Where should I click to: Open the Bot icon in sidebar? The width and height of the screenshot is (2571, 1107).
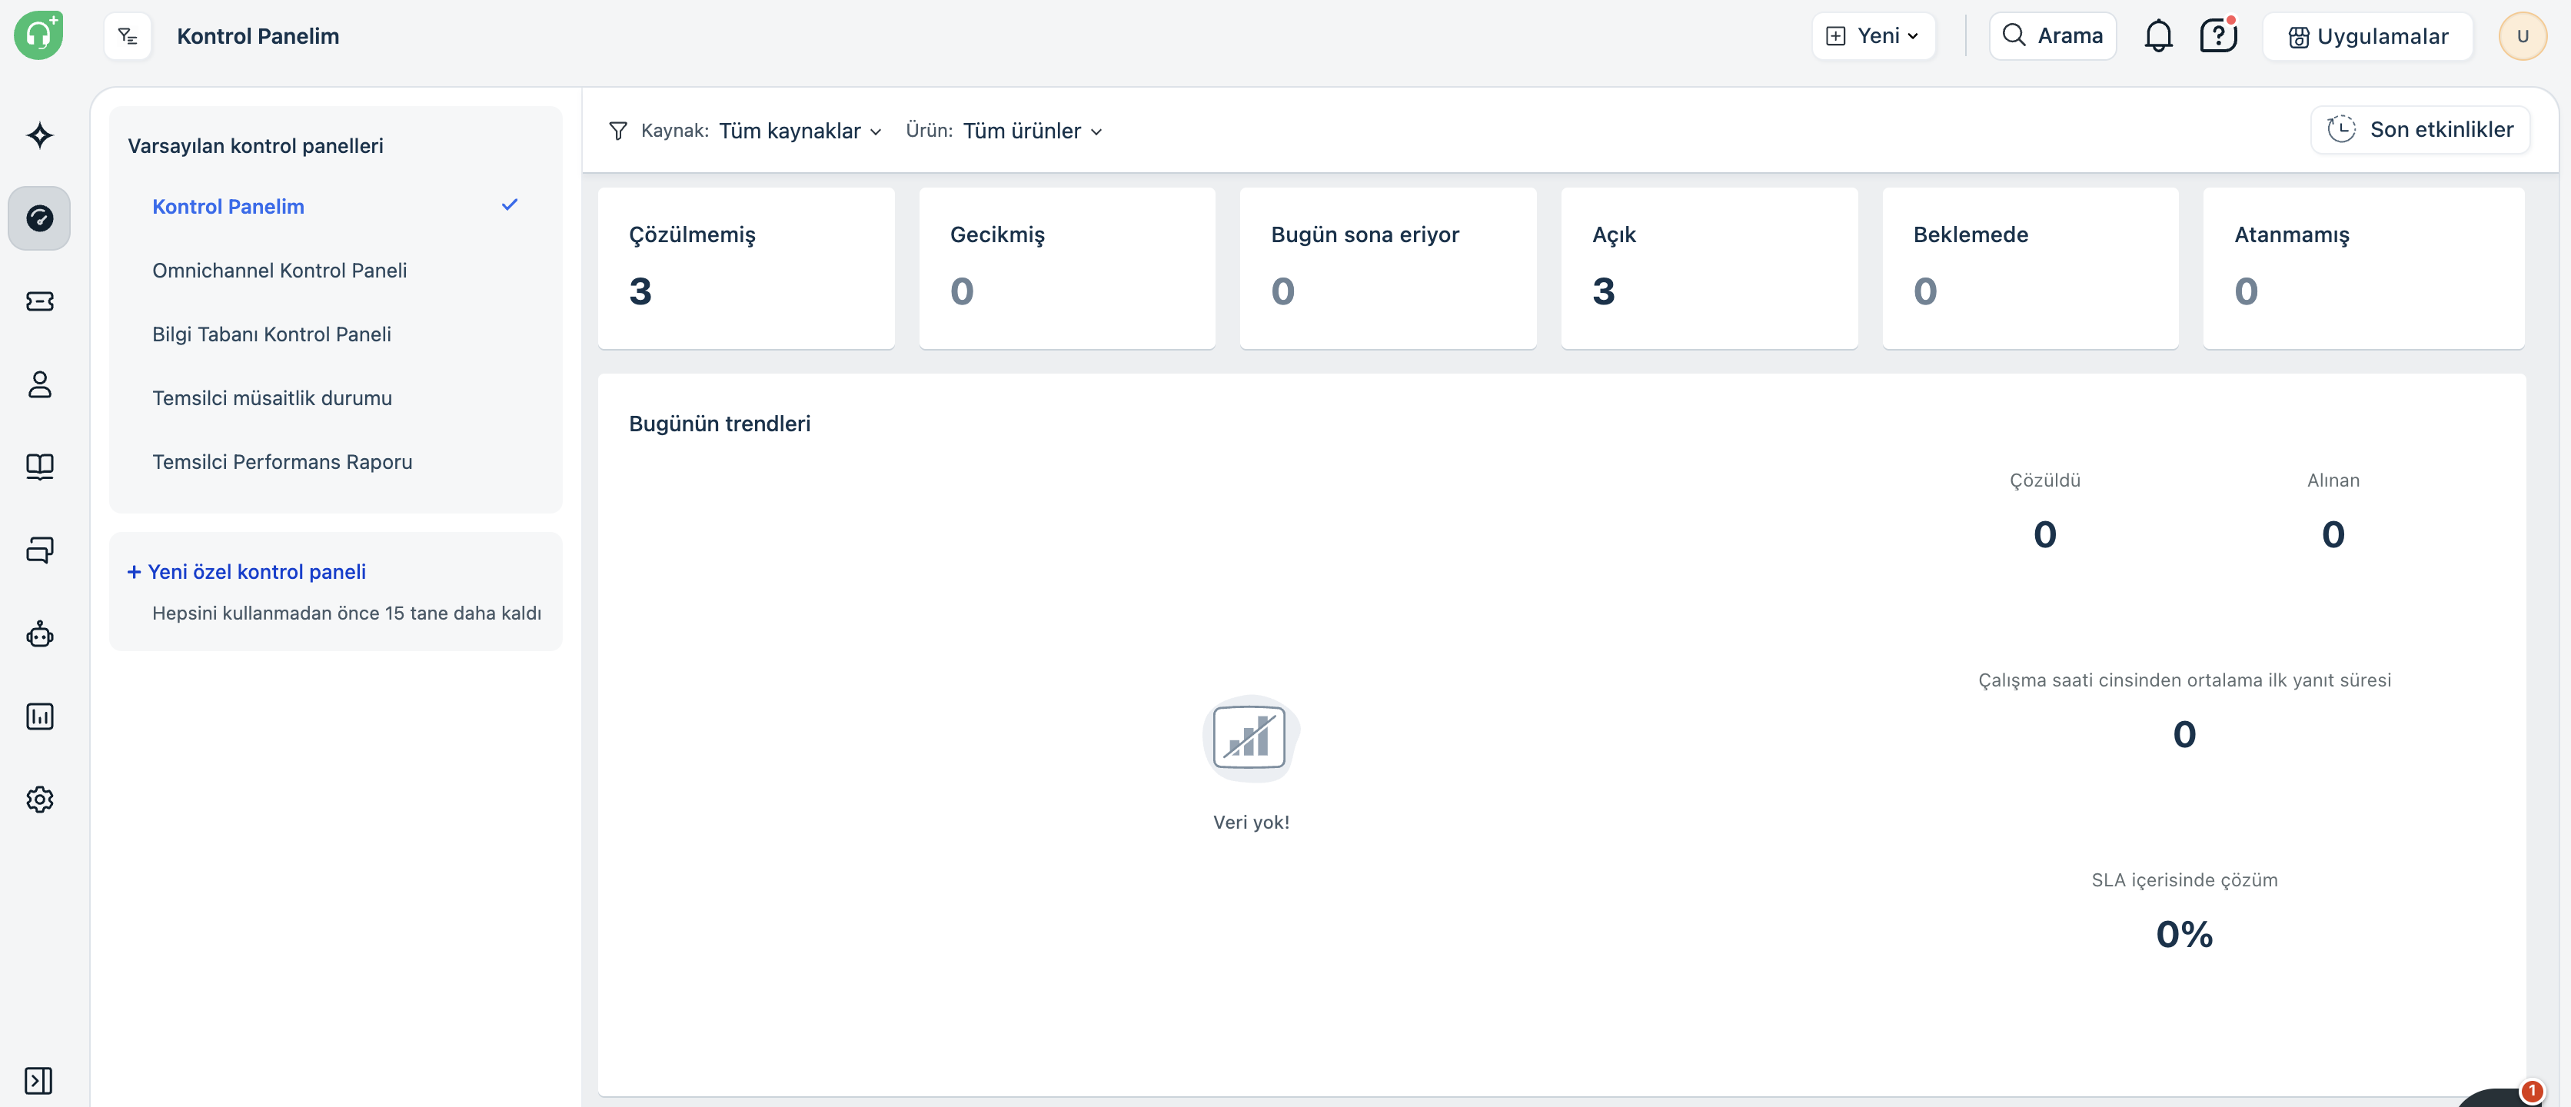click(x=40, y=634)
